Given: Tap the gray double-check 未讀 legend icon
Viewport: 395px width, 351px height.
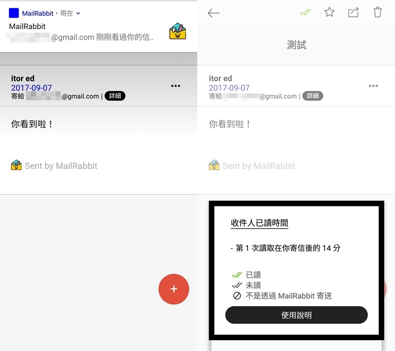Looking at the screenshot, I should coord(237,285).
